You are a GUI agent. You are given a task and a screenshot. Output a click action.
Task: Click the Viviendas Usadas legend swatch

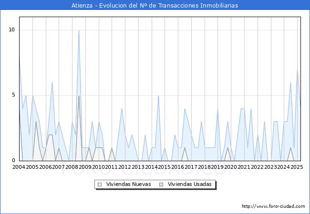[161, 185]
